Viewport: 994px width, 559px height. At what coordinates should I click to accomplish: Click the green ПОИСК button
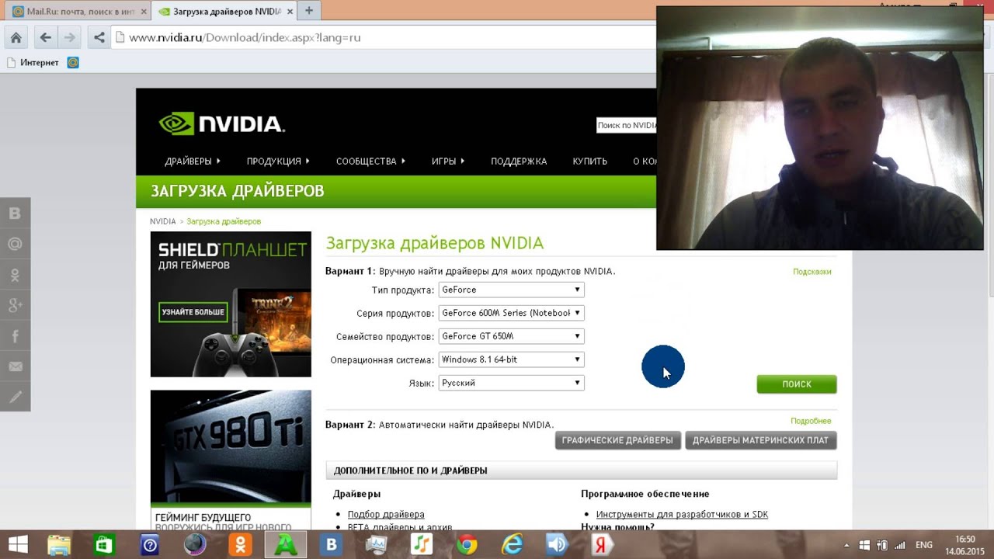797,384
